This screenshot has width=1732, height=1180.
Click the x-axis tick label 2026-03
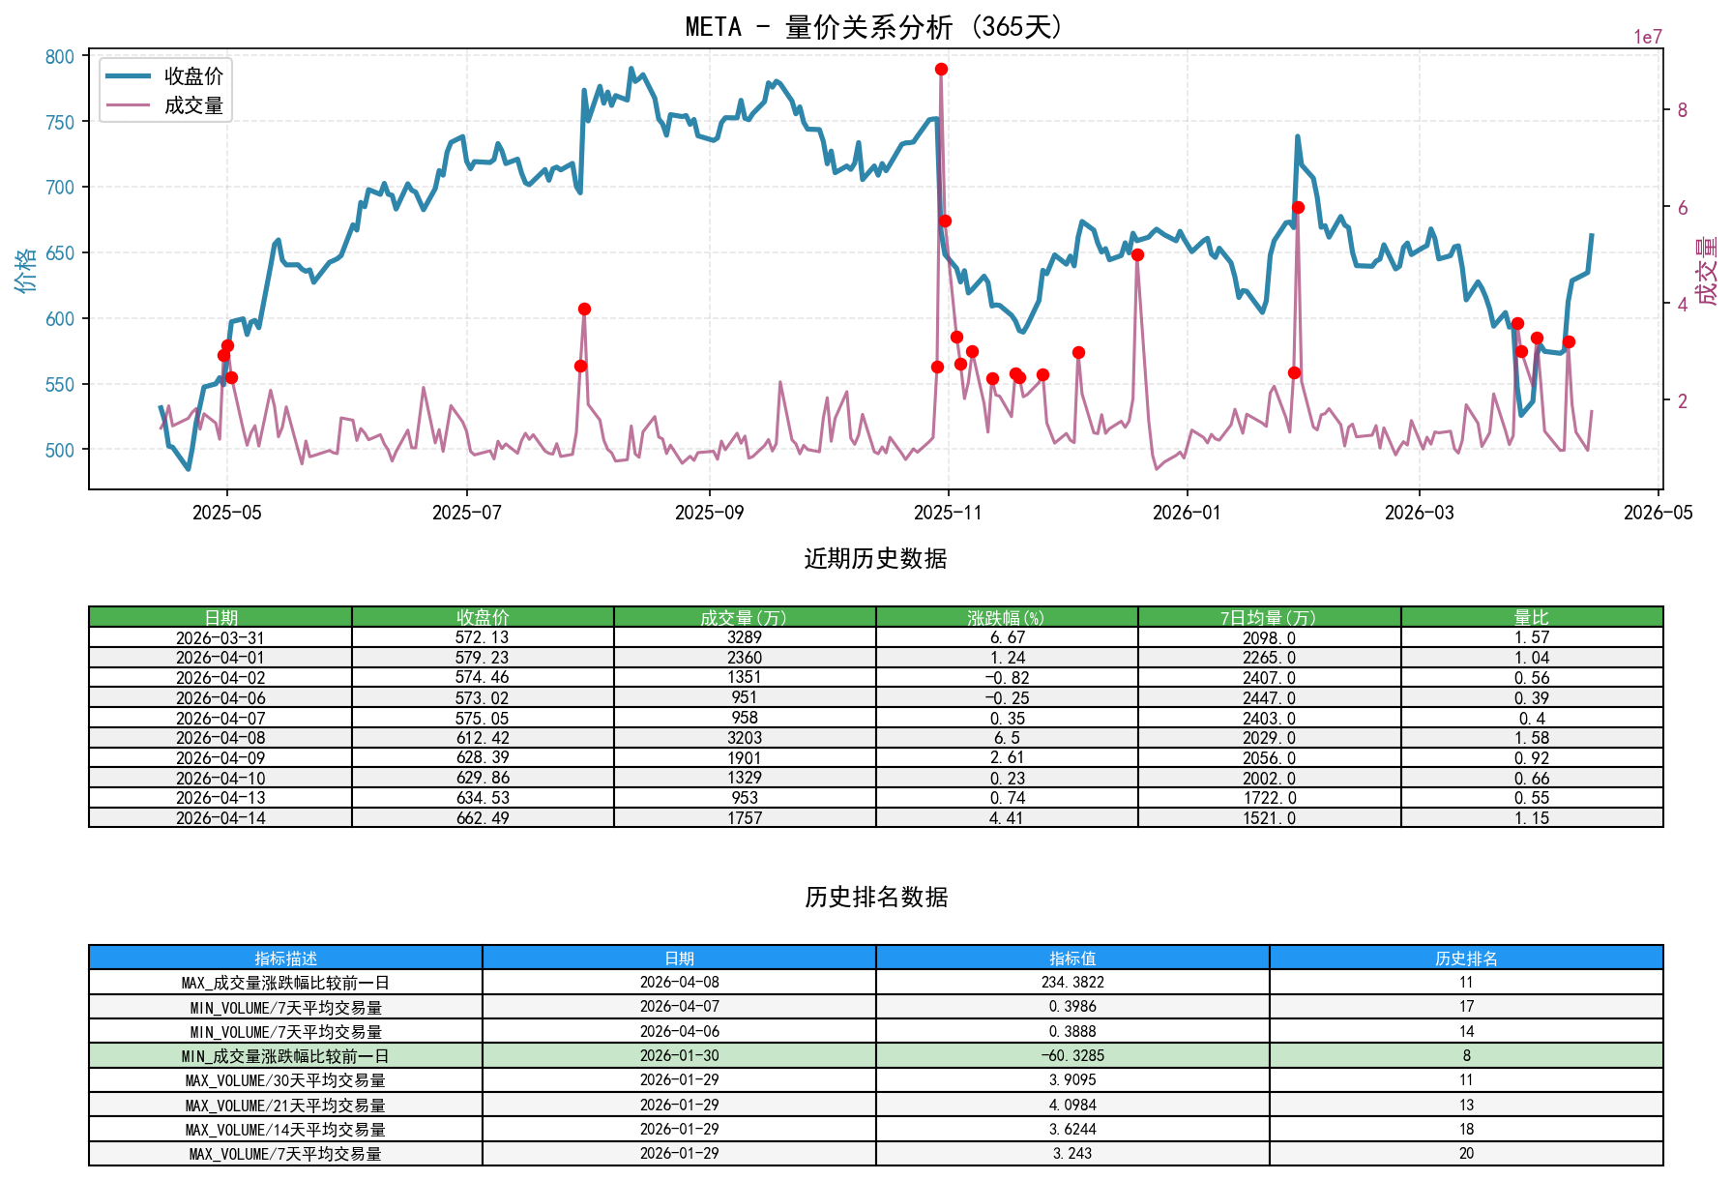tap(1419, 513)
